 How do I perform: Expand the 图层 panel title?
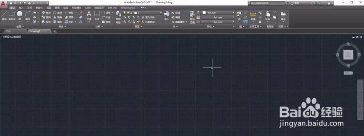138,26
